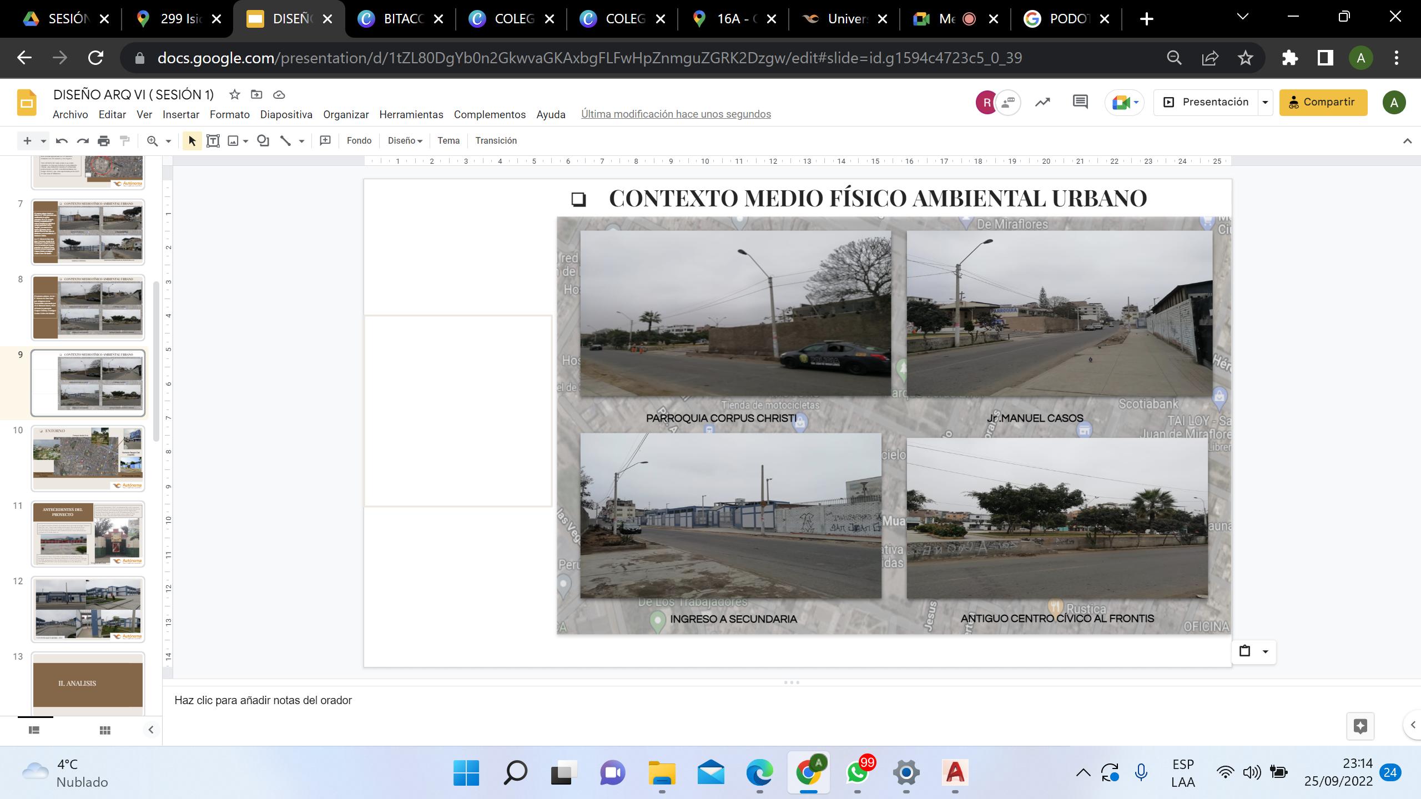Image resolution: width=1421 pixels, height=799 pixels.
Task: Click the print icon
Action: coord(104,141)
